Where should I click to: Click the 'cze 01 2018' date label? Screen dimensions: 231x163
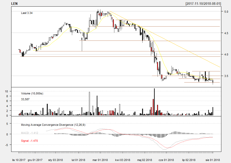pos(166,160)
